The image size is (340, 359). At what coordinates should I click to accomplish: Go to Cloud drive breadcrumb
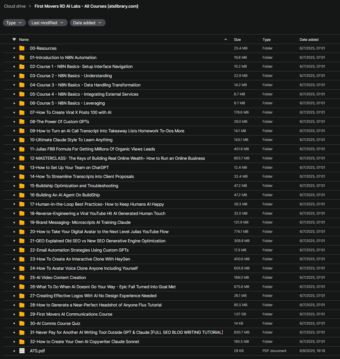pyautogui.click(x=15, y=6)
